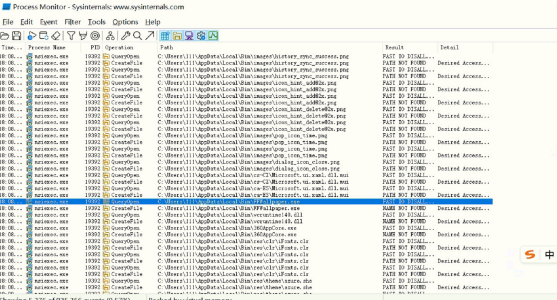Select the CreateFile ca-ES Microsoft.ui.xaml.dll.mui path
This screenshot has height=300, width=557.
click(253, 195)
